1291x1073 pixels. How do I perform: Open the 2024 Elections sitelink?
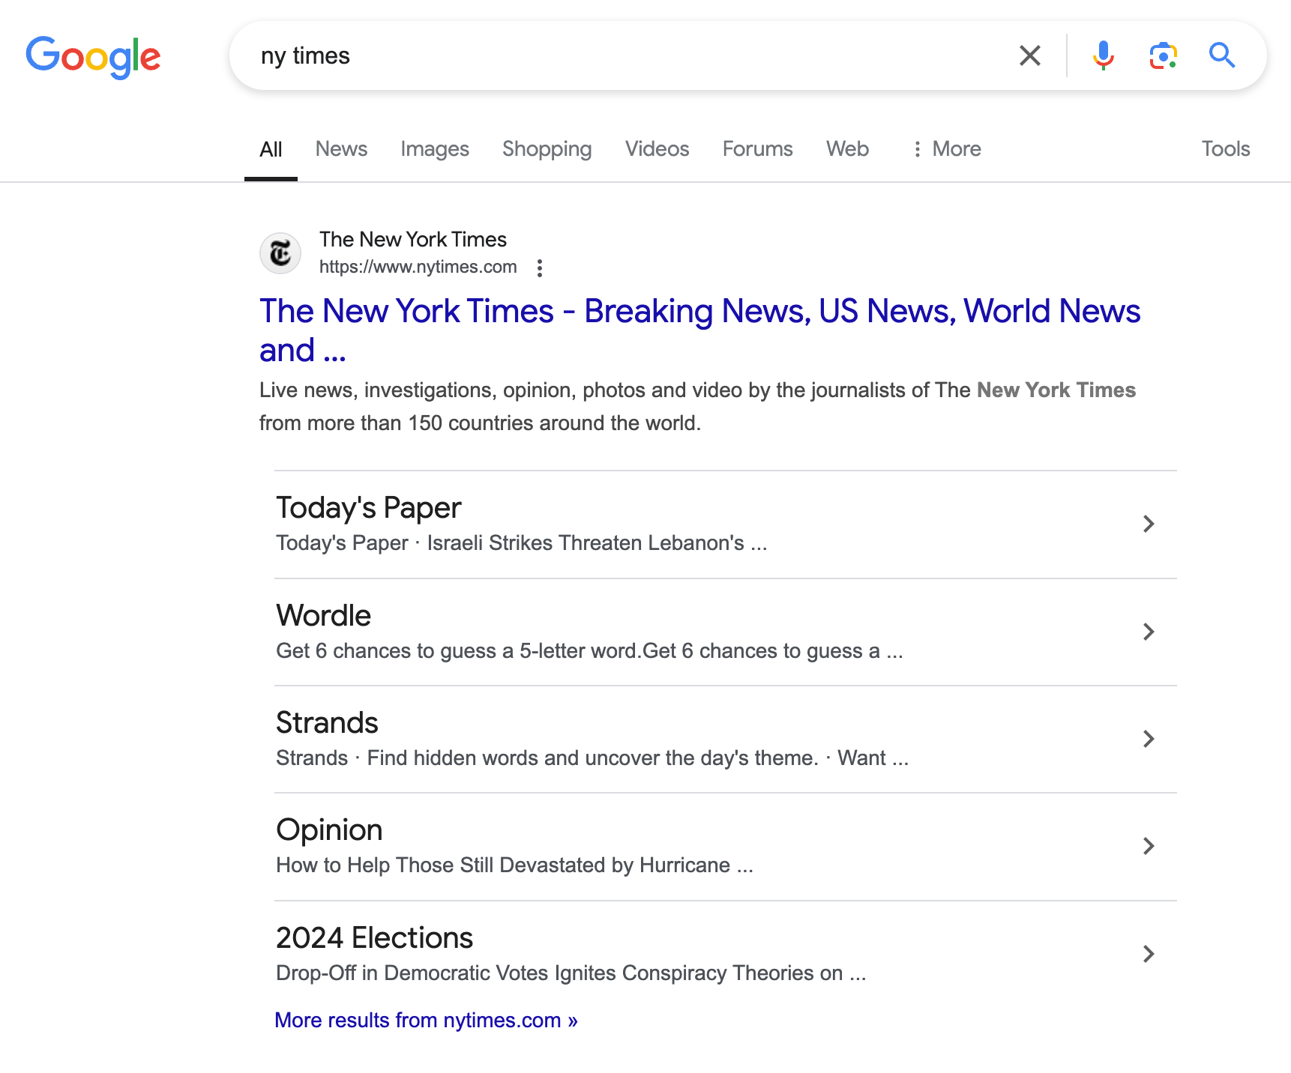pos(375,938)
